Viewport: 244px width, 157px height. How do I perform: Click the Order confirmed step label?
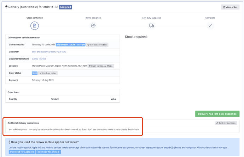click(35, 18)
